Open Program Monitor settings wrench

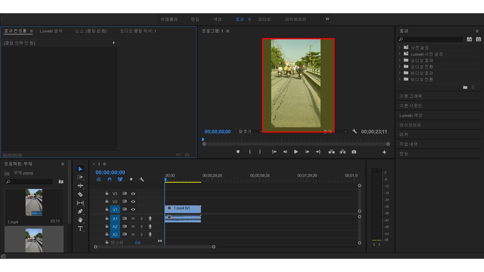click(x=355, y=131)
